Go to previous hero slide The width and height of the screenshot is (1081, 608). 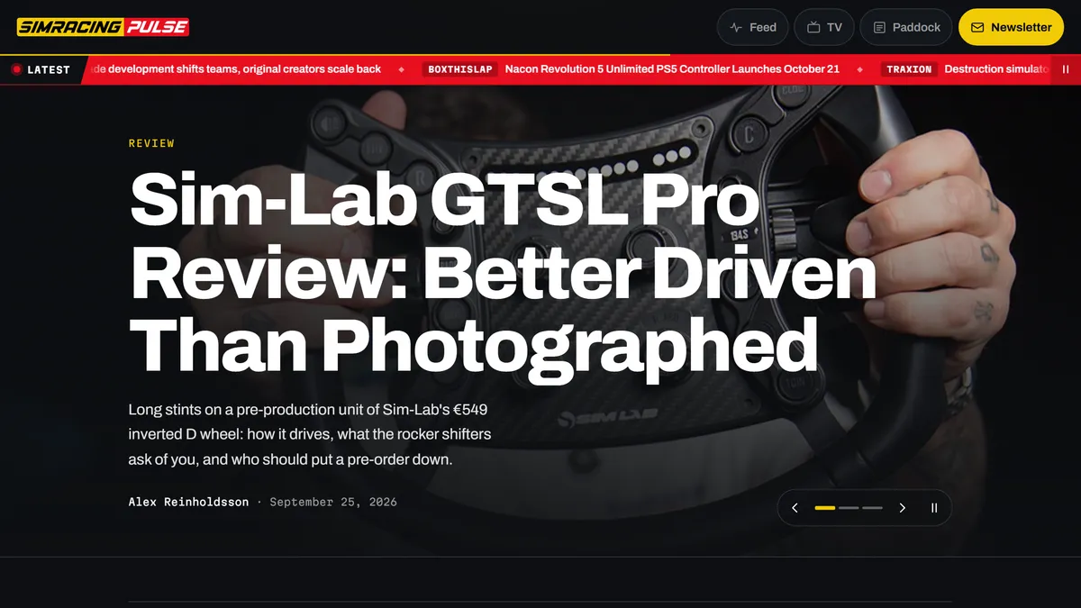pos(795,508)
